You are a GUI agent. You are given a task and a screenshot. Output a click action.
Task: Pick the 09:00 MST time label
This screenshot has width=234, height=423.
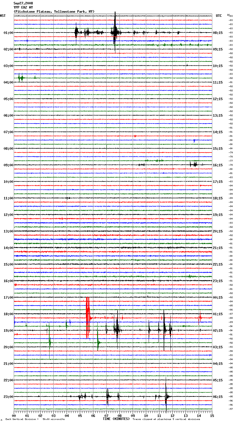coord(9,165)
